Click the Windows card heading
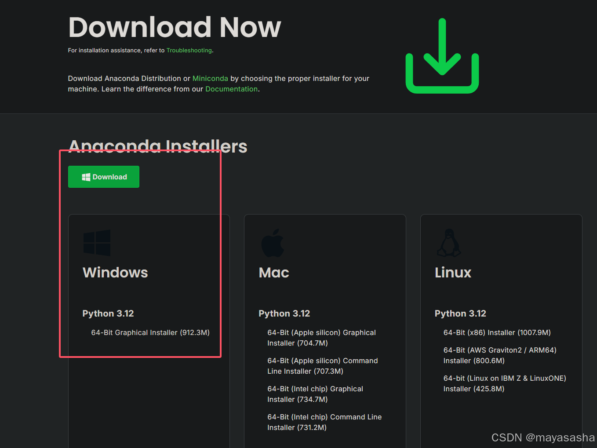 115,273
